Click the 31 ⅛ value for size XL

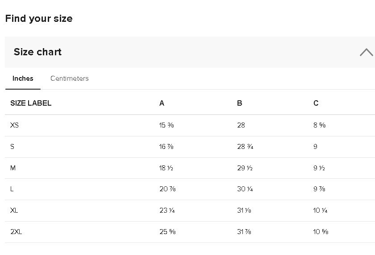[x=244, y=210]
